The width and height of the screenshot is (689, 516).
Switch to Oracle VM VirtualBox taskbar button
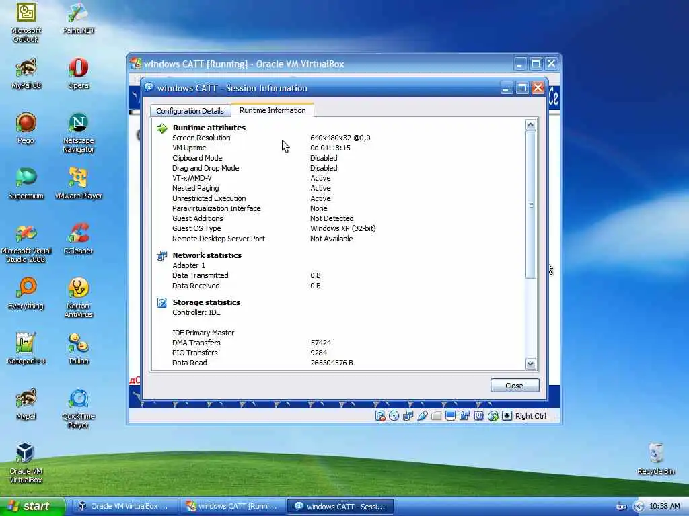point(124,506)
